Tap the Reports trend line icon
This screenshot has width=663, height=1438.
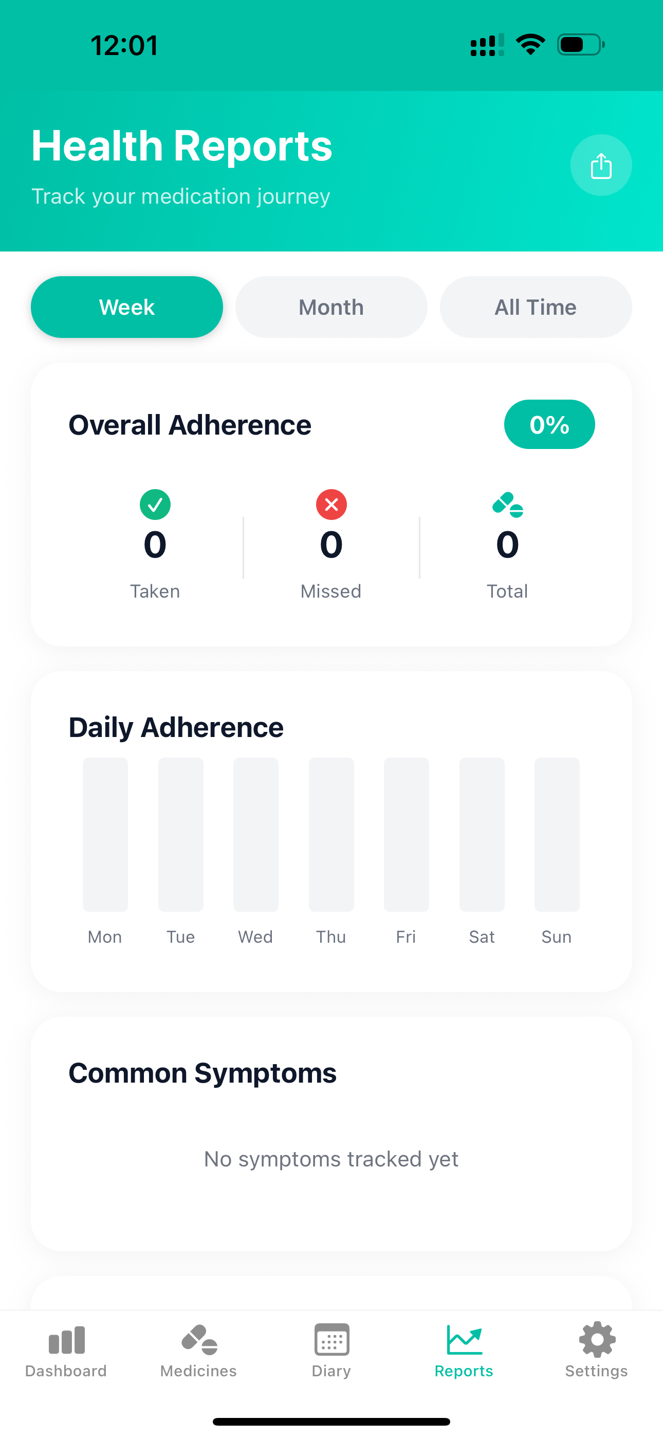pyautogui.click(x=463, y=1340)
